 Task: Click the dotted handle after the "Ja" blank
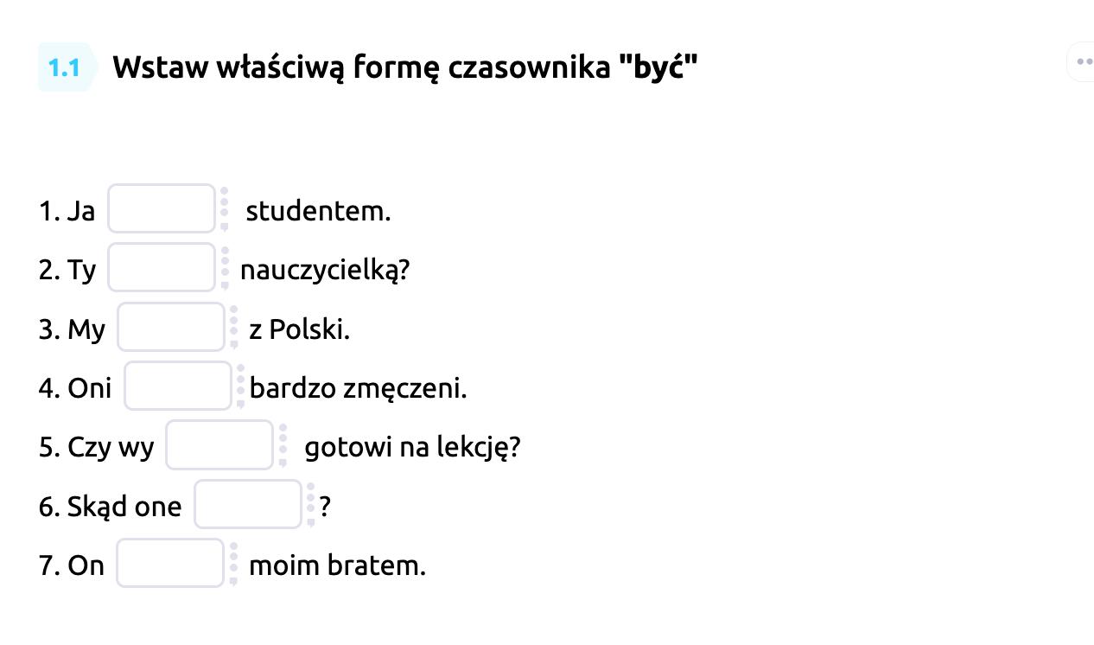[224, 208]
